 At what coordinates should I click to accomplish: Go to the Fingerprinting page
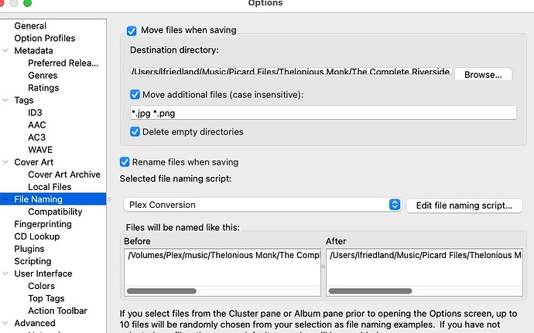(x=43, y=224)
